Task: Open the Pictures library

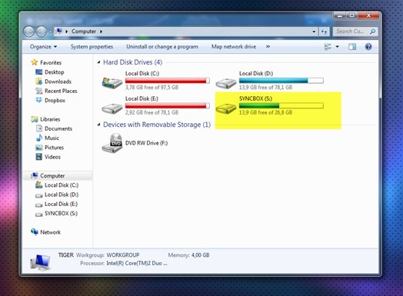Action: coord(54,148)
